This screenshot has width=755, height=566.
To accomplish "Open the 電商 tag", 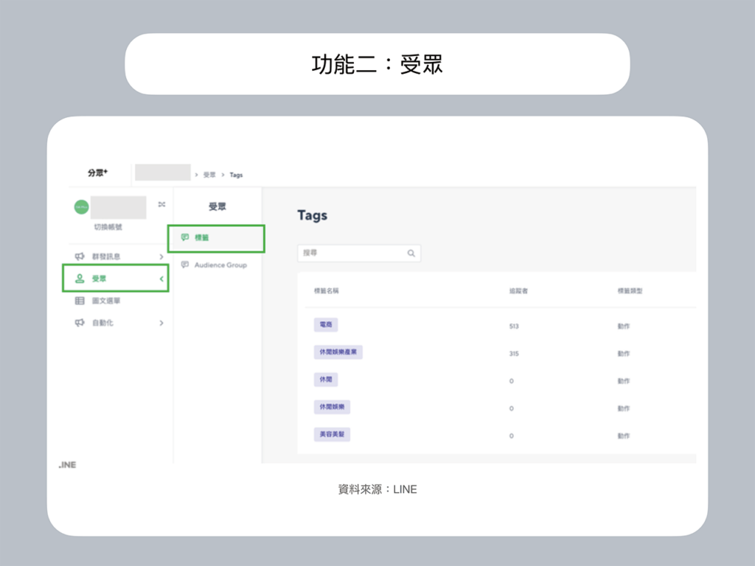I will pyautogui.click(x=325, y=325).
